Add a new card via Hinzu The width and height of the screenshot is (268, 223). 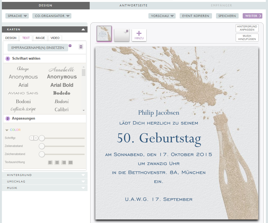coord(139,35)
